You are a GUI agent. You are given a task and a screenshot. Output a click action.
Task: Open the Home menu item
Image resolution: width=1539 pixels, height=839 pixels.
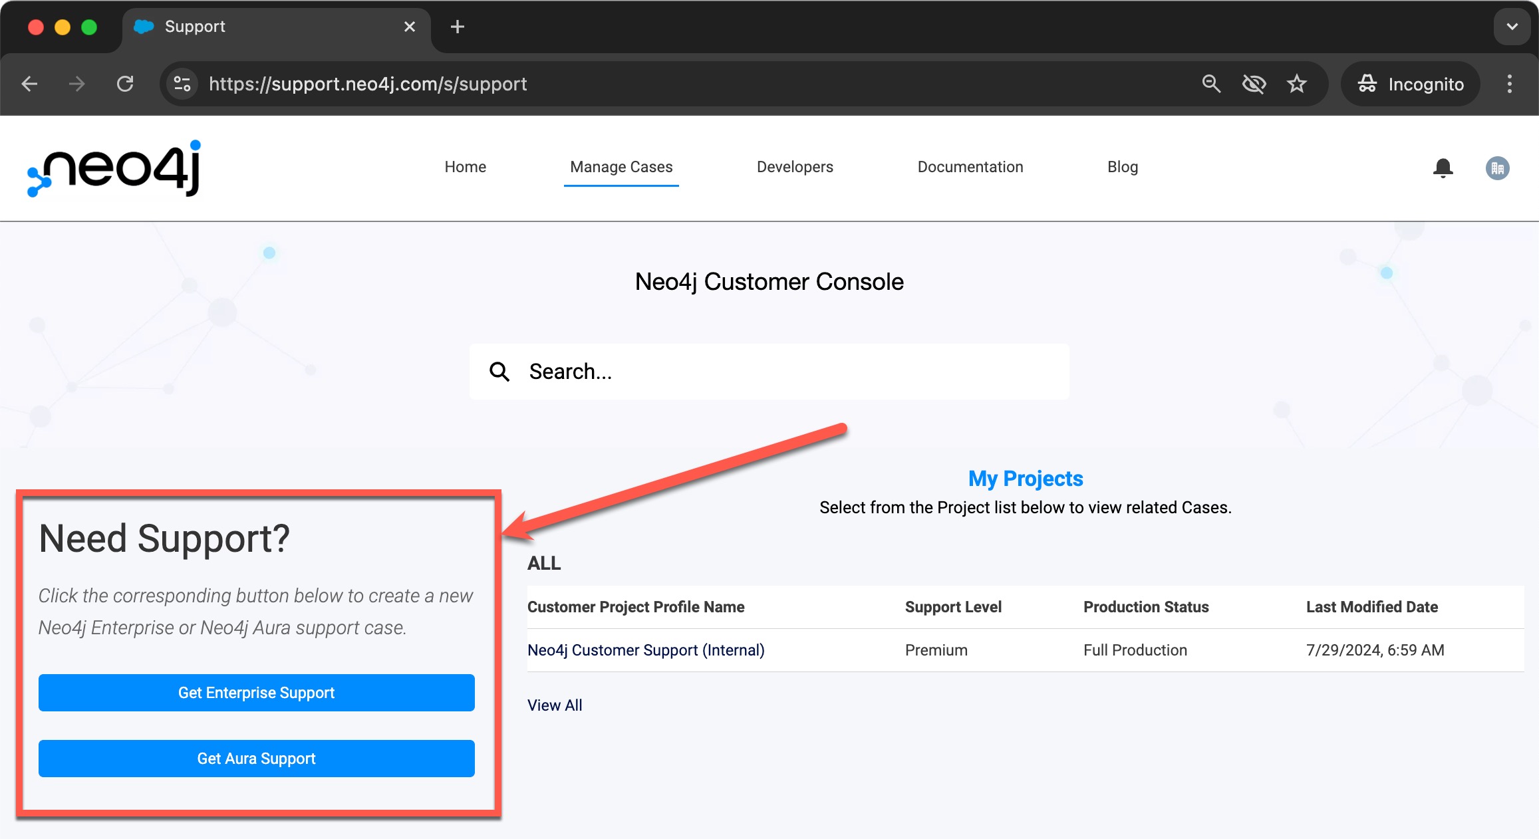click(466, 167)
